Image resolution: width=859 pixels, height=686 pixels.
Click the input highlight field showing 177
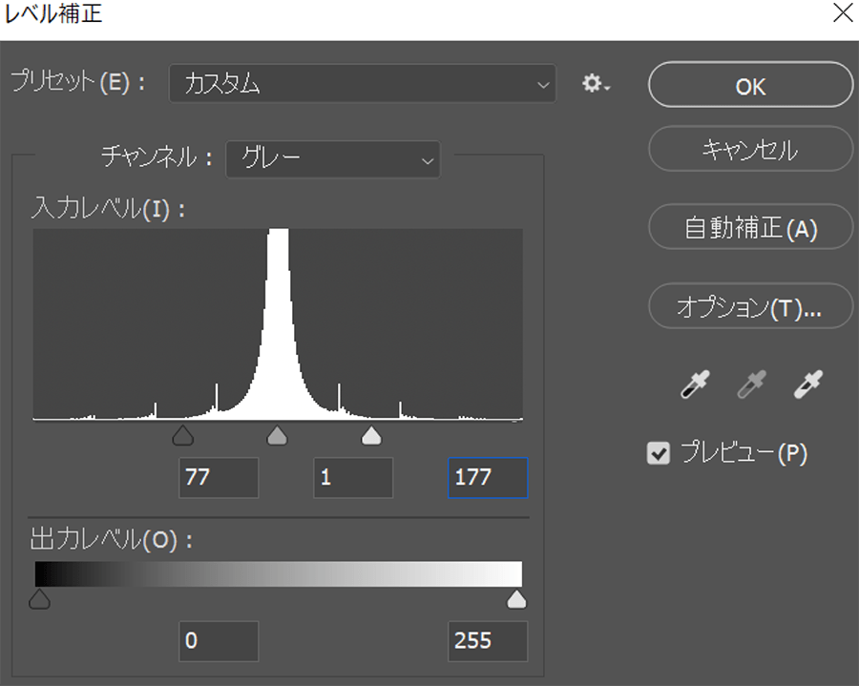[x=488, y=477]
